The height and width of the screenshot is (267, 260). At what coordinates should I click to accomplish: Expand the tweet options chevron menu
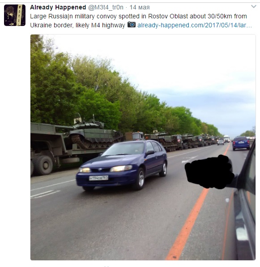coord(254,7)
